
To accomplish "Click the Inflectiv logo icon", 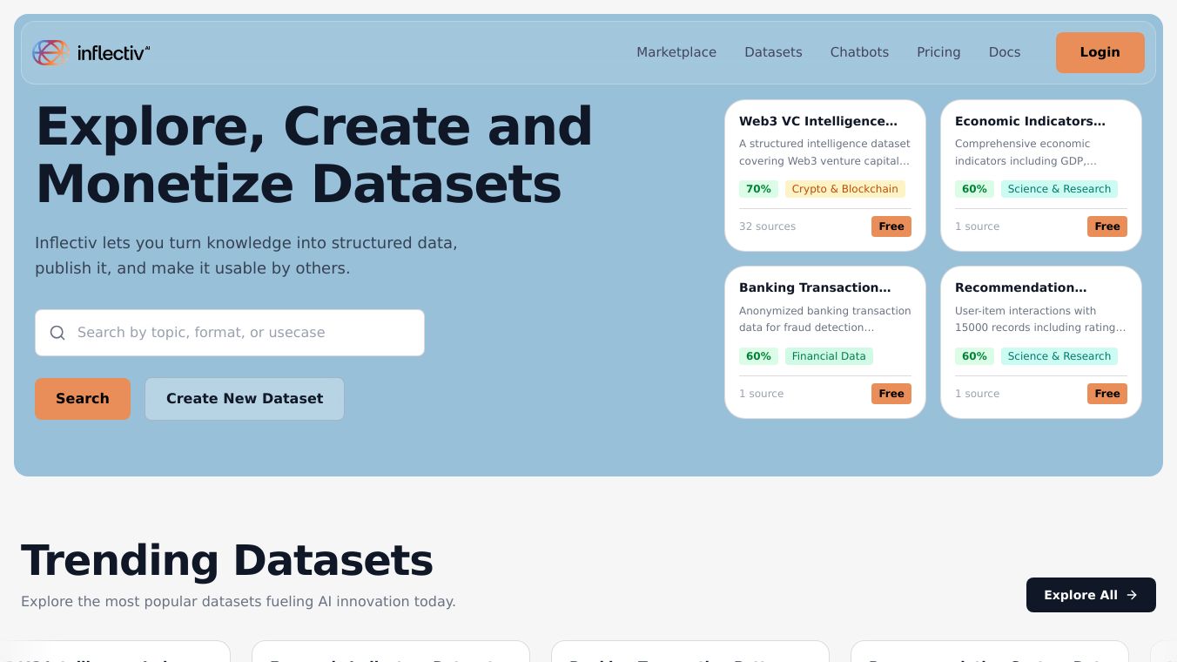I will point(50,52).
